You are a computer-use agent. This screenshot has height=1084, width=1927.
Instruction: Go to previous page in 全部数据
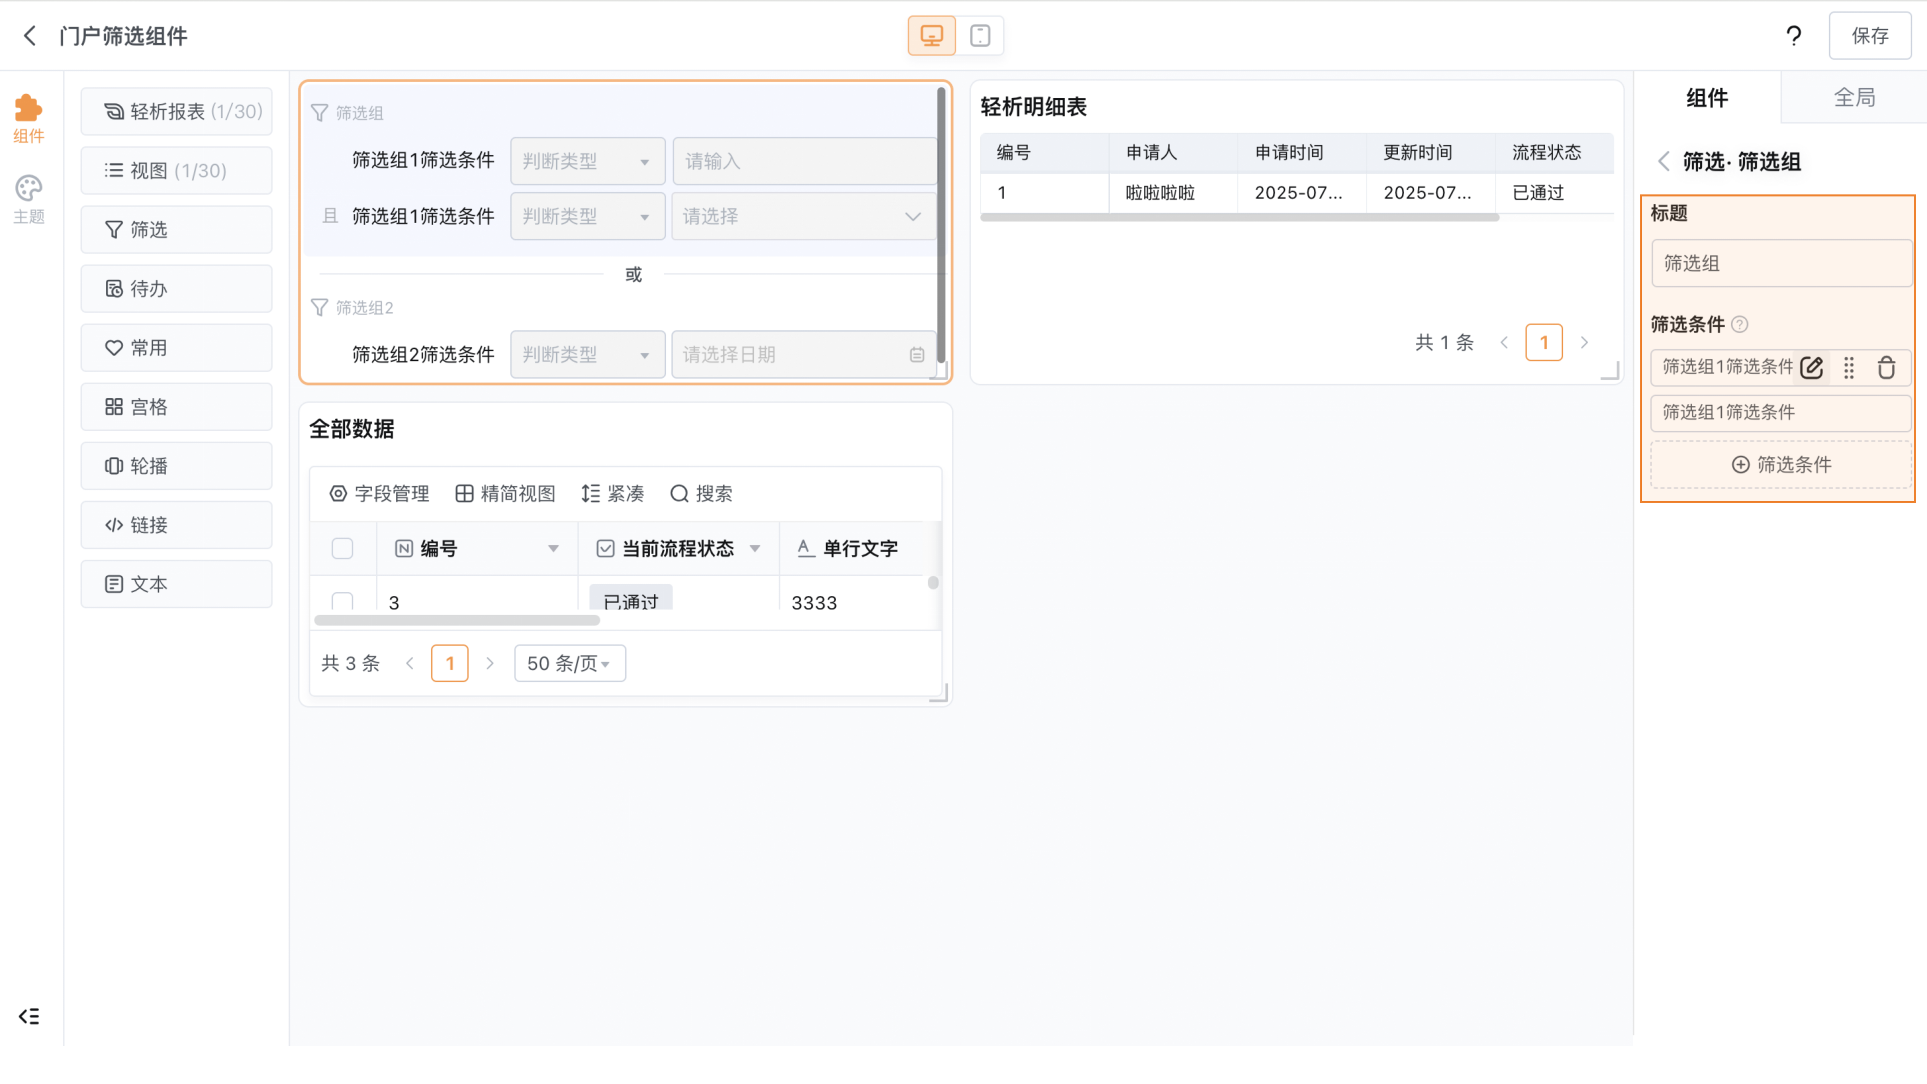pos(410,663)
